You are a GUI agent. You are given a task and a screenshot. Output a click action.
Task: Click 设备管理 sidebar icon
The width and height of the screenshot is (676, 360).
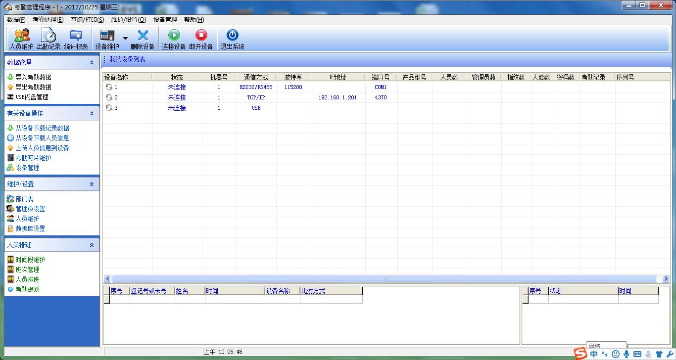[x=10, y=168]
